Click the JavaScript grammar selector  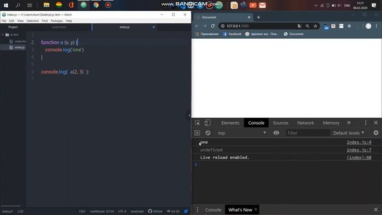pos(137,211)
